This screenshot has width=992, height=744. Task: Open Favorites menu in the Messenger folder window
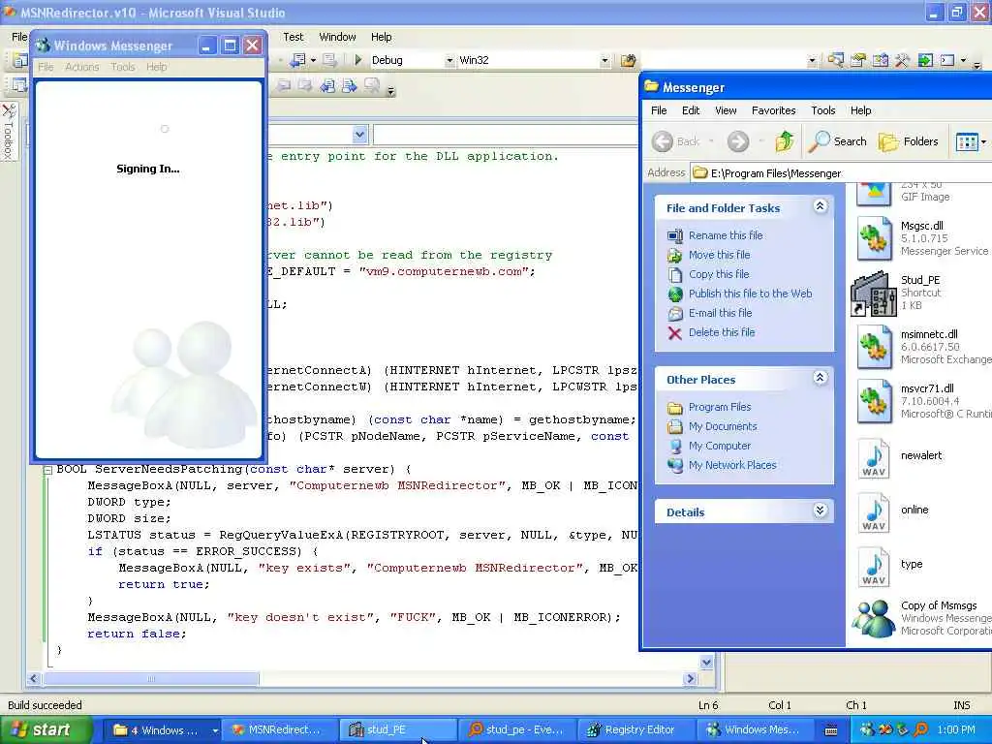[x=773, y=110]
